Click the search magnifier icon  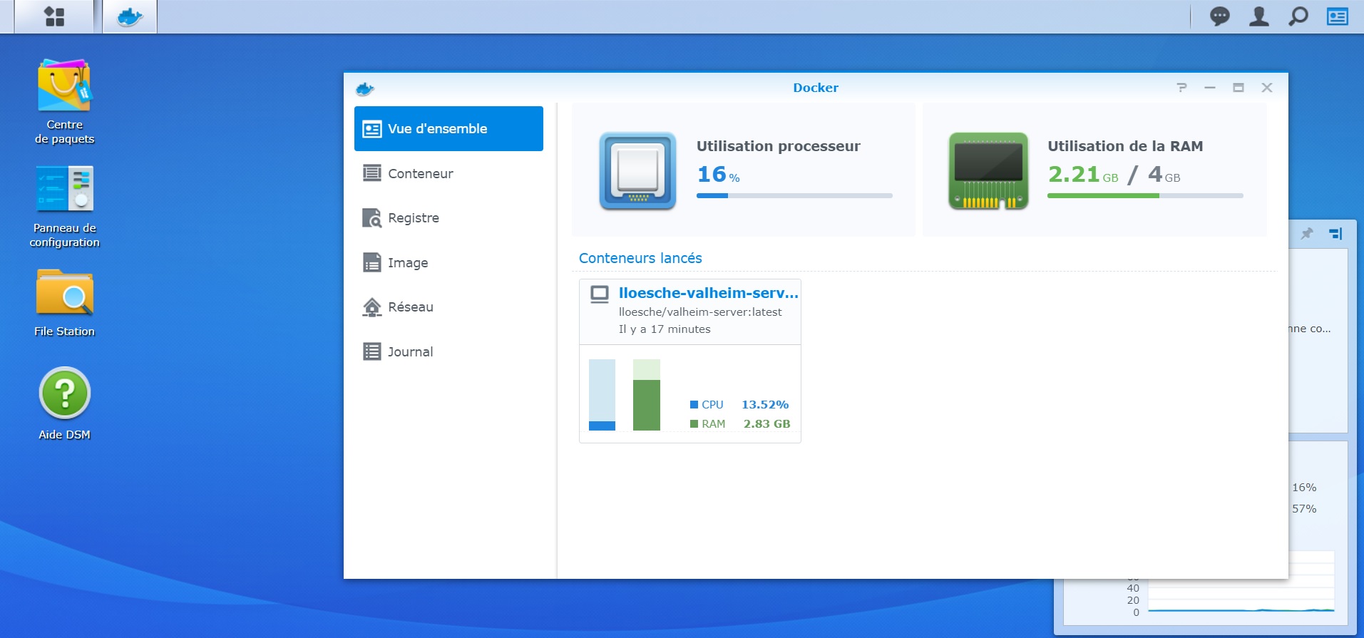(x=1298, y=16)
